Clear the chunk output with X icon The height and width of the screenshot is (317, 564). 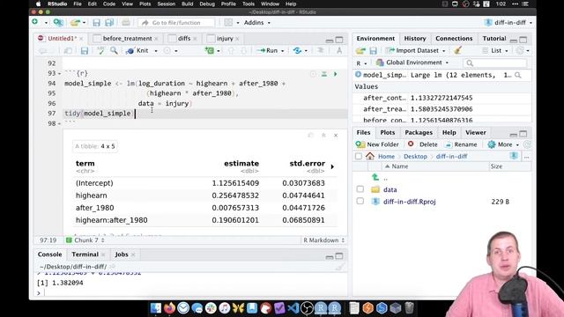(336, 136)
